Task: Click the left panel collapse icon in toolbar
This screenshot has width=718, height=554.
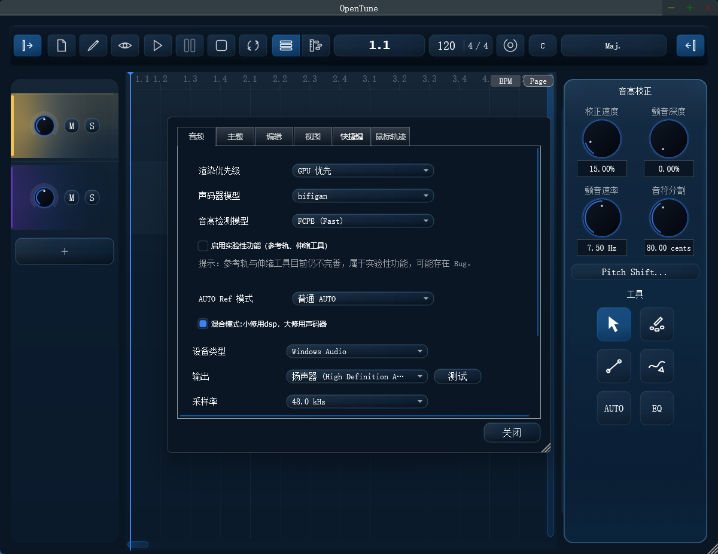Action: [x=28, y=45]
